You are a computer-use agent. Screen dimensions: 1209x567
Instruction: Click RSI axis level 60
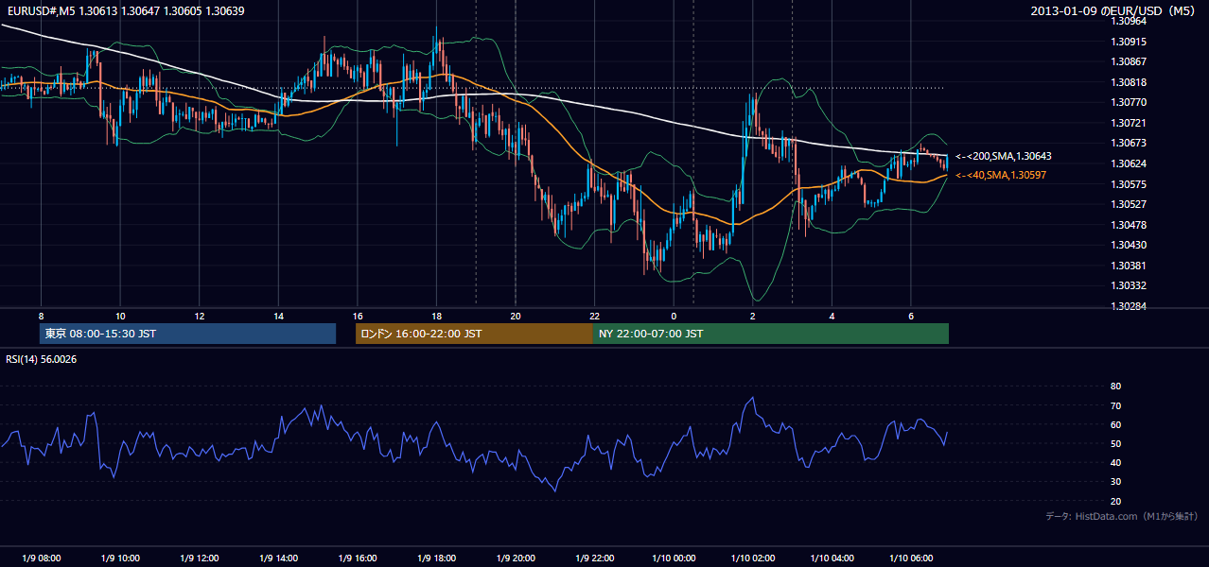1115,424
